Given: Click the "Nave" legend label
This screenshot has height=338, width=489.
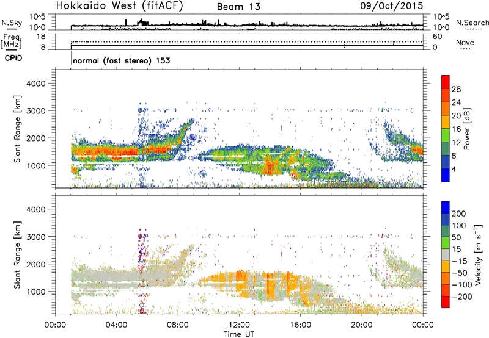Looking at the screenshot, I should [465, 43].
